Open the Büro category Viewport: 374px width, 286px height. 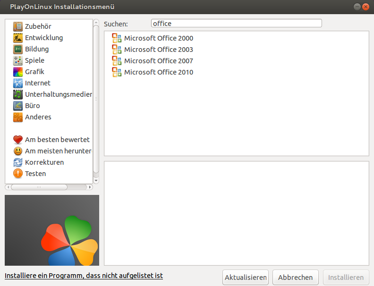[x=33, y=106]
